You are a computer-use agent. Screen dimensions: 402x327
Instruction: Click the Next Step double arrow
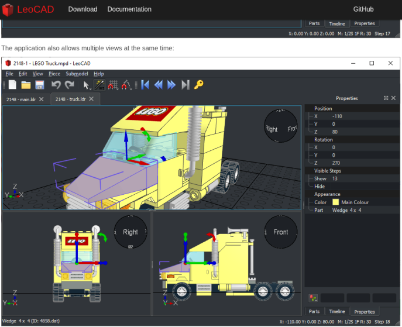coord(171,85)
